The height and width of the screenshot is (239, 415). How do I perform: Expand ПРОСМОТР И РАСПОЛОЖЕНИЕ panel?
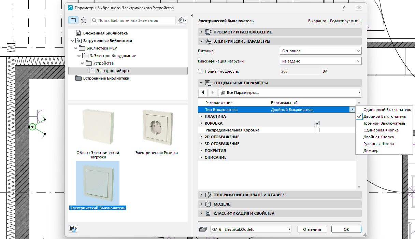tap(280, 32)
